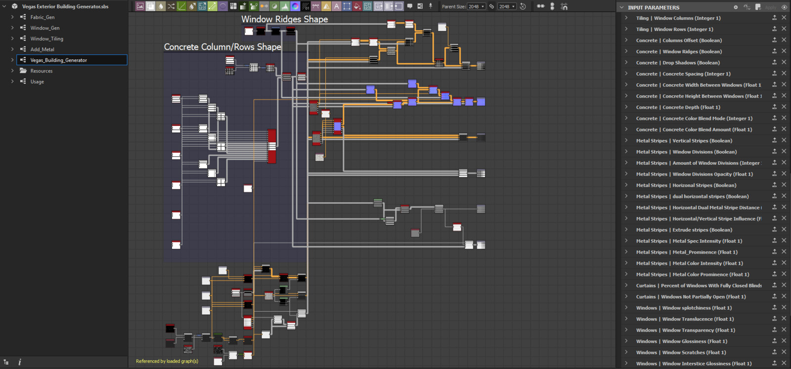Screen dimensions: 791x369
Task: Add a Distance node from toolbar
Action: [x=213, y=6]
